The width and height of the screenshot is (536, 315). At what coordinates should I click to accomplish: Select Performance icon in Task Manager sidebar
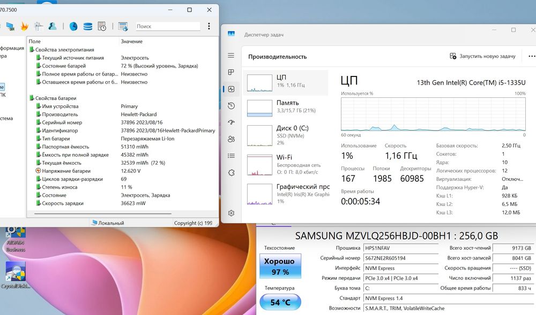[x=231, y=89]
